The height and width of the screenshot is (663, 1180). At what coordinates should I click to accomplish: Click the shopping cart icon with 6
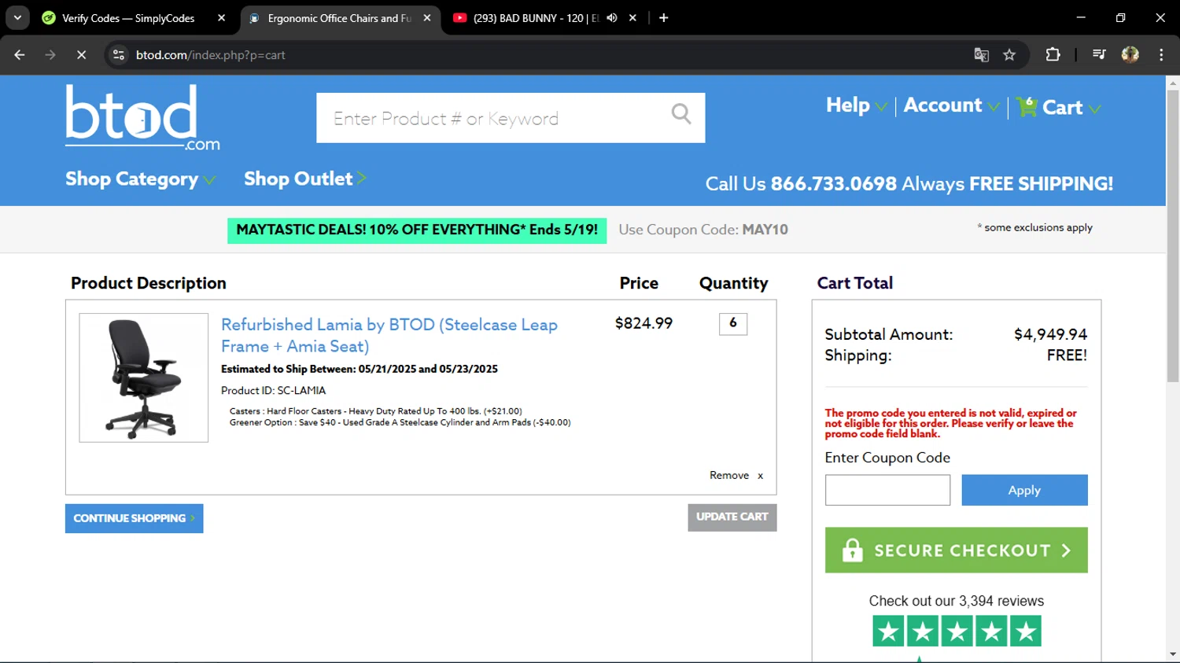coord(1027,107)
